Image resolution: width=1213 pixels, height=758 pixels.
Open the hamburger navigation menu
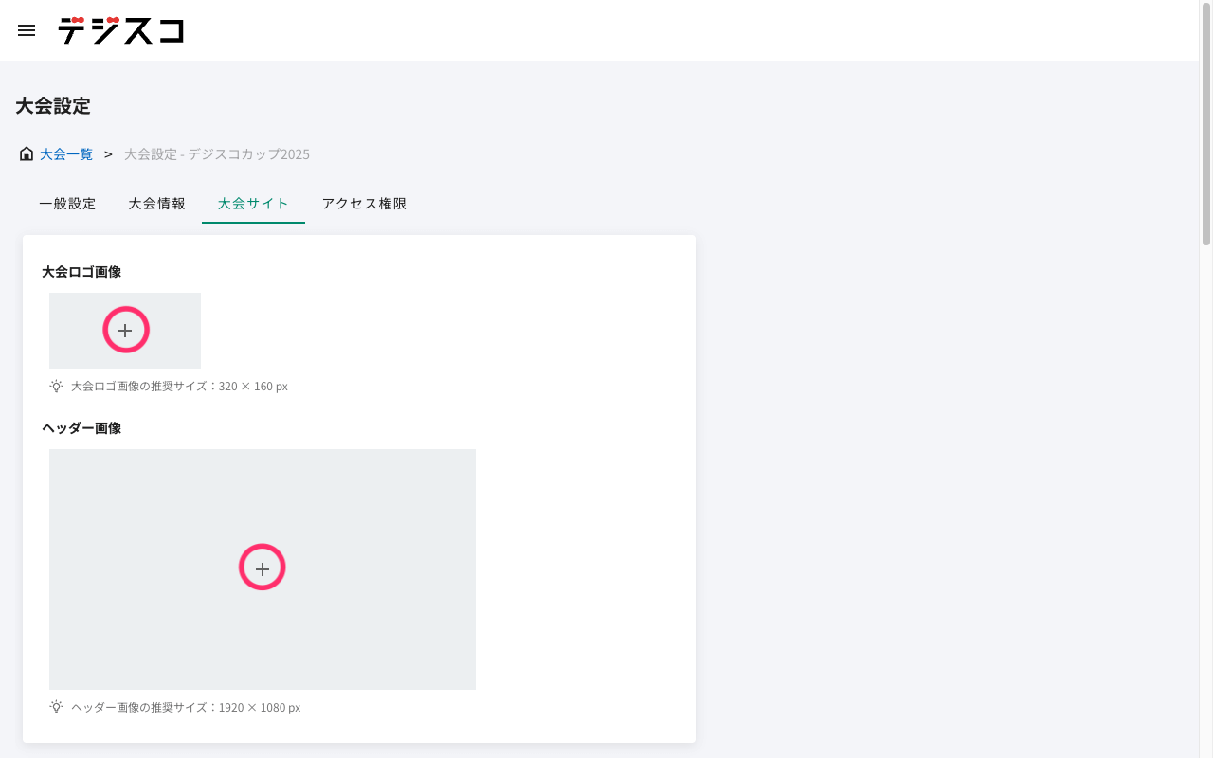coord(27,30)
